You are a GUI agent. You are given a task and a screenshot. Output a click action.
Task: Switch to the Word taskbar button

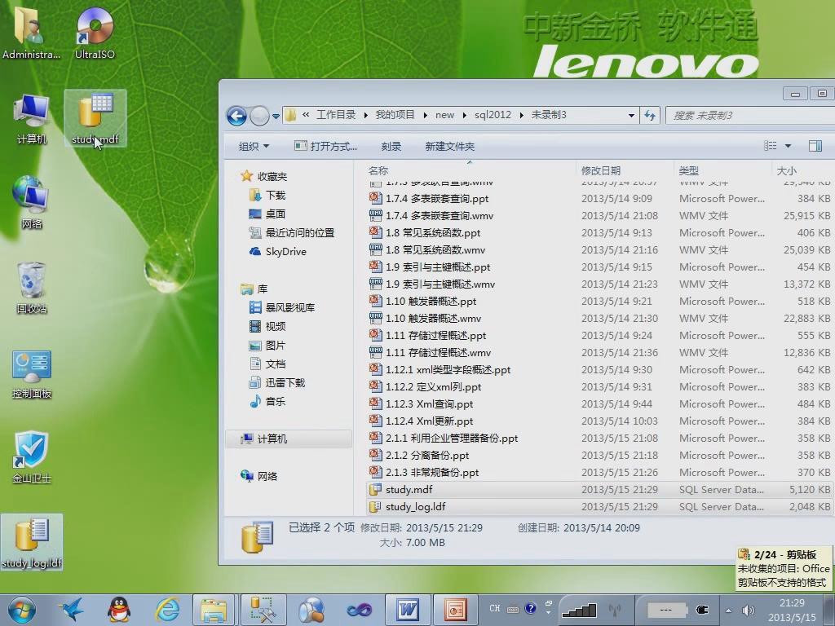(407, 610)
